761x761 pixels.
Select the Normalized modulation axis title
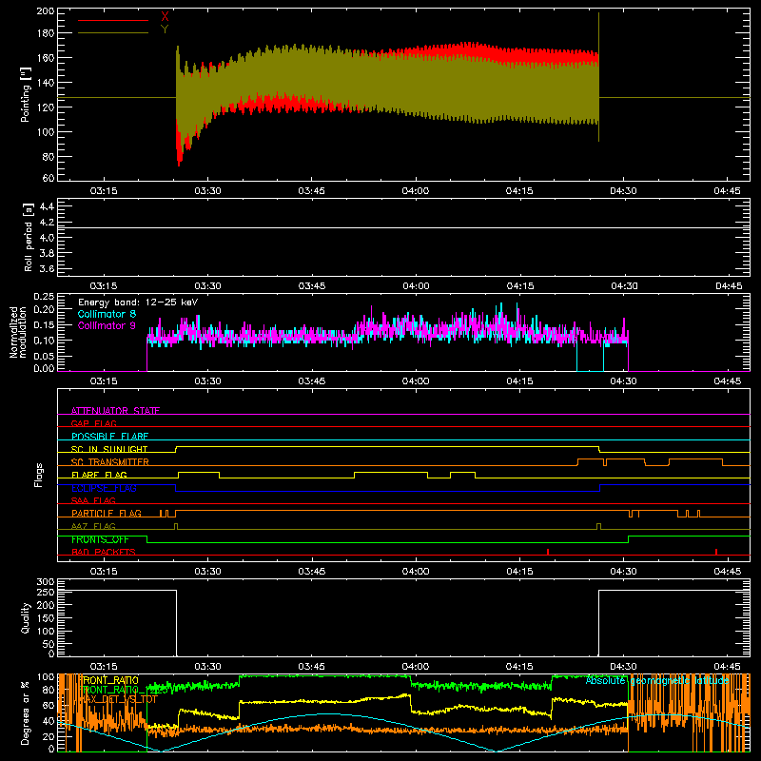[x=18, y=332]
